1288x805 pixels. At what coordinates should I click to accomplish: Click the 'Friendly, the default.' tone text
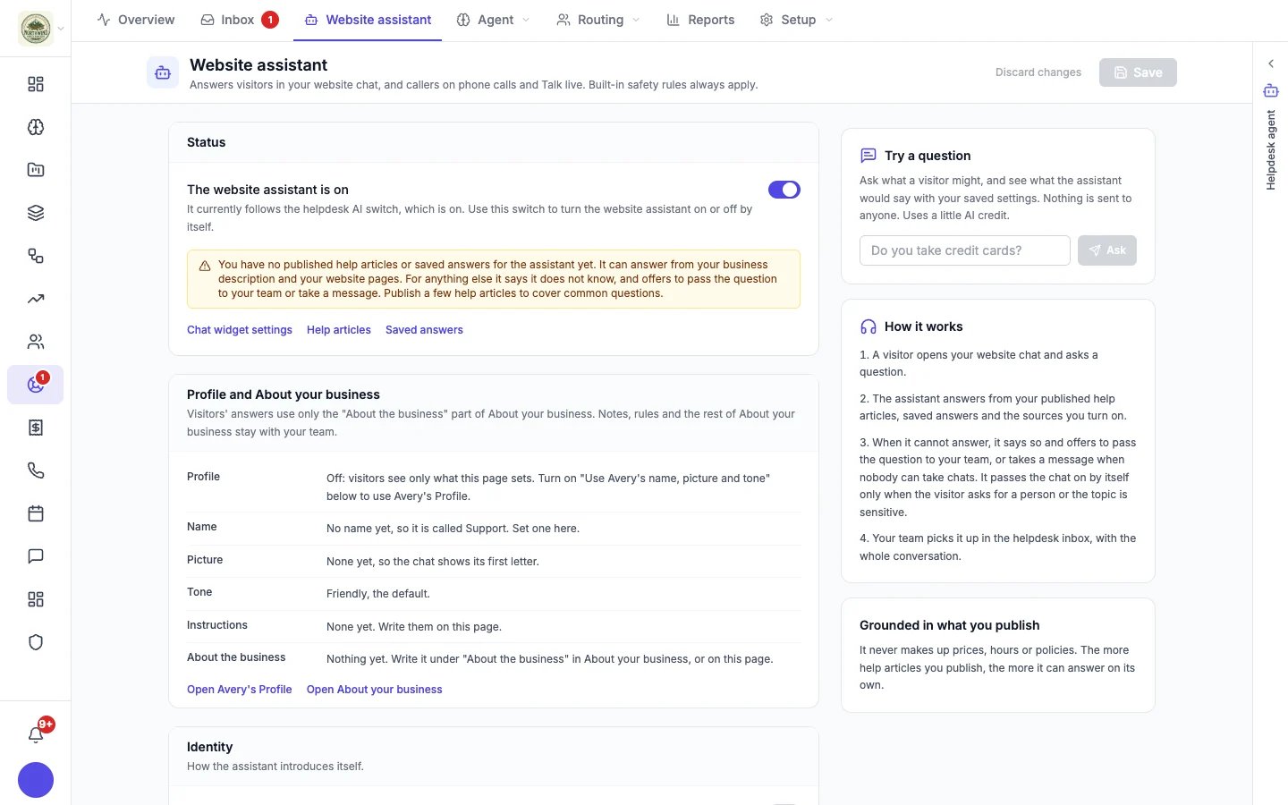(378, 594)
